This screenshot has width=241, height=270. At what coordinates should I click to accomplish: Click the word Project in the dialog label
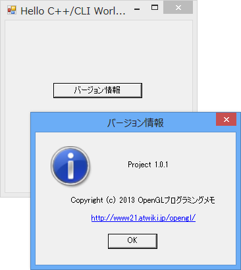coord(140,165)
